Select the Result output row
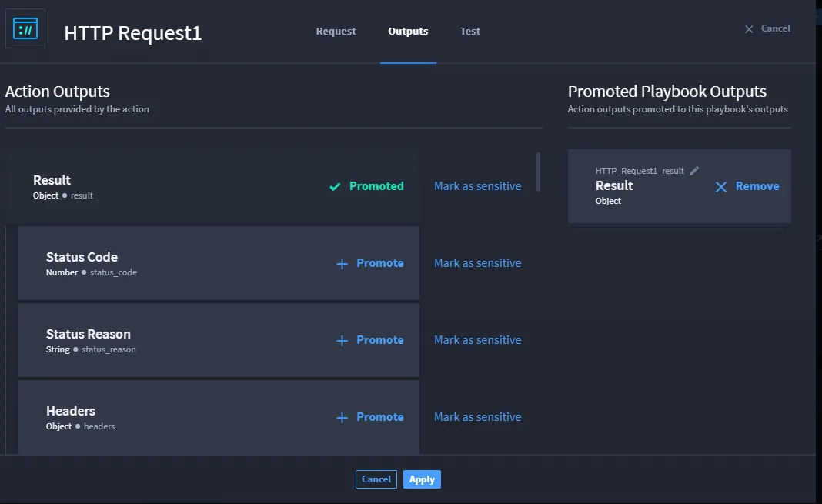 pyautogui.click(x=212, y=186)
